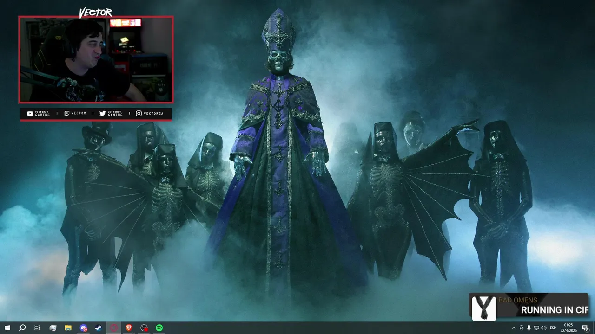Switch the ESP input language indicator

point(553,328)
